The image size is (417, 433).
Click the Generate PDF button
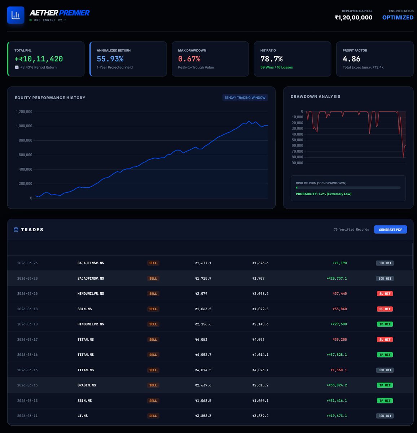(390, 229)
